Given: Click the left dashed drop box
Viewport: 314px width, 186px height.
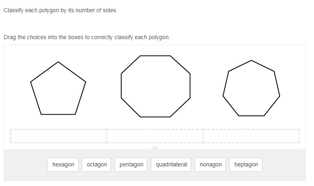Looking at the screenshot, I should [59, 136].
